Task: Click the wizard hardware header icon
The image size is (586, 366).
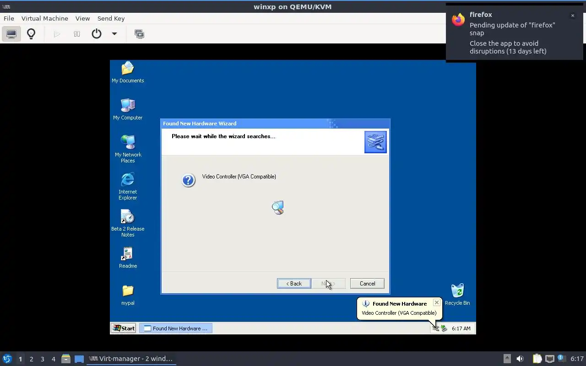Action: coord(375,142)
